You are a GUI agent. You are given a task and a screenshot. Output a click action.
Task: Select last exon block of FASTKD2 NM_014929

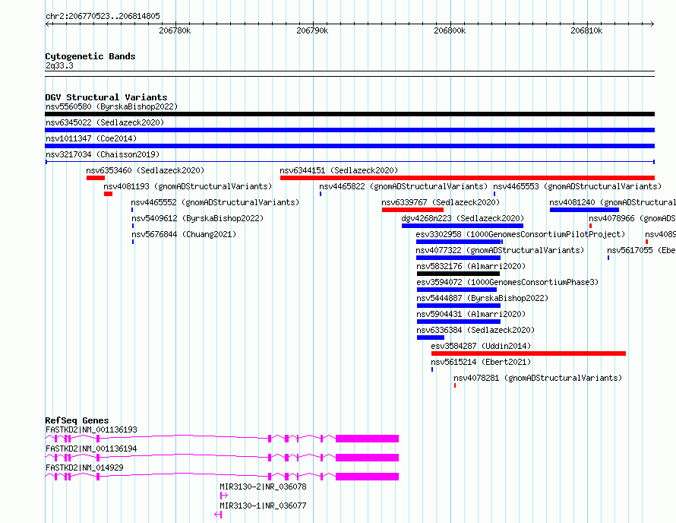[x=368, y=477]
